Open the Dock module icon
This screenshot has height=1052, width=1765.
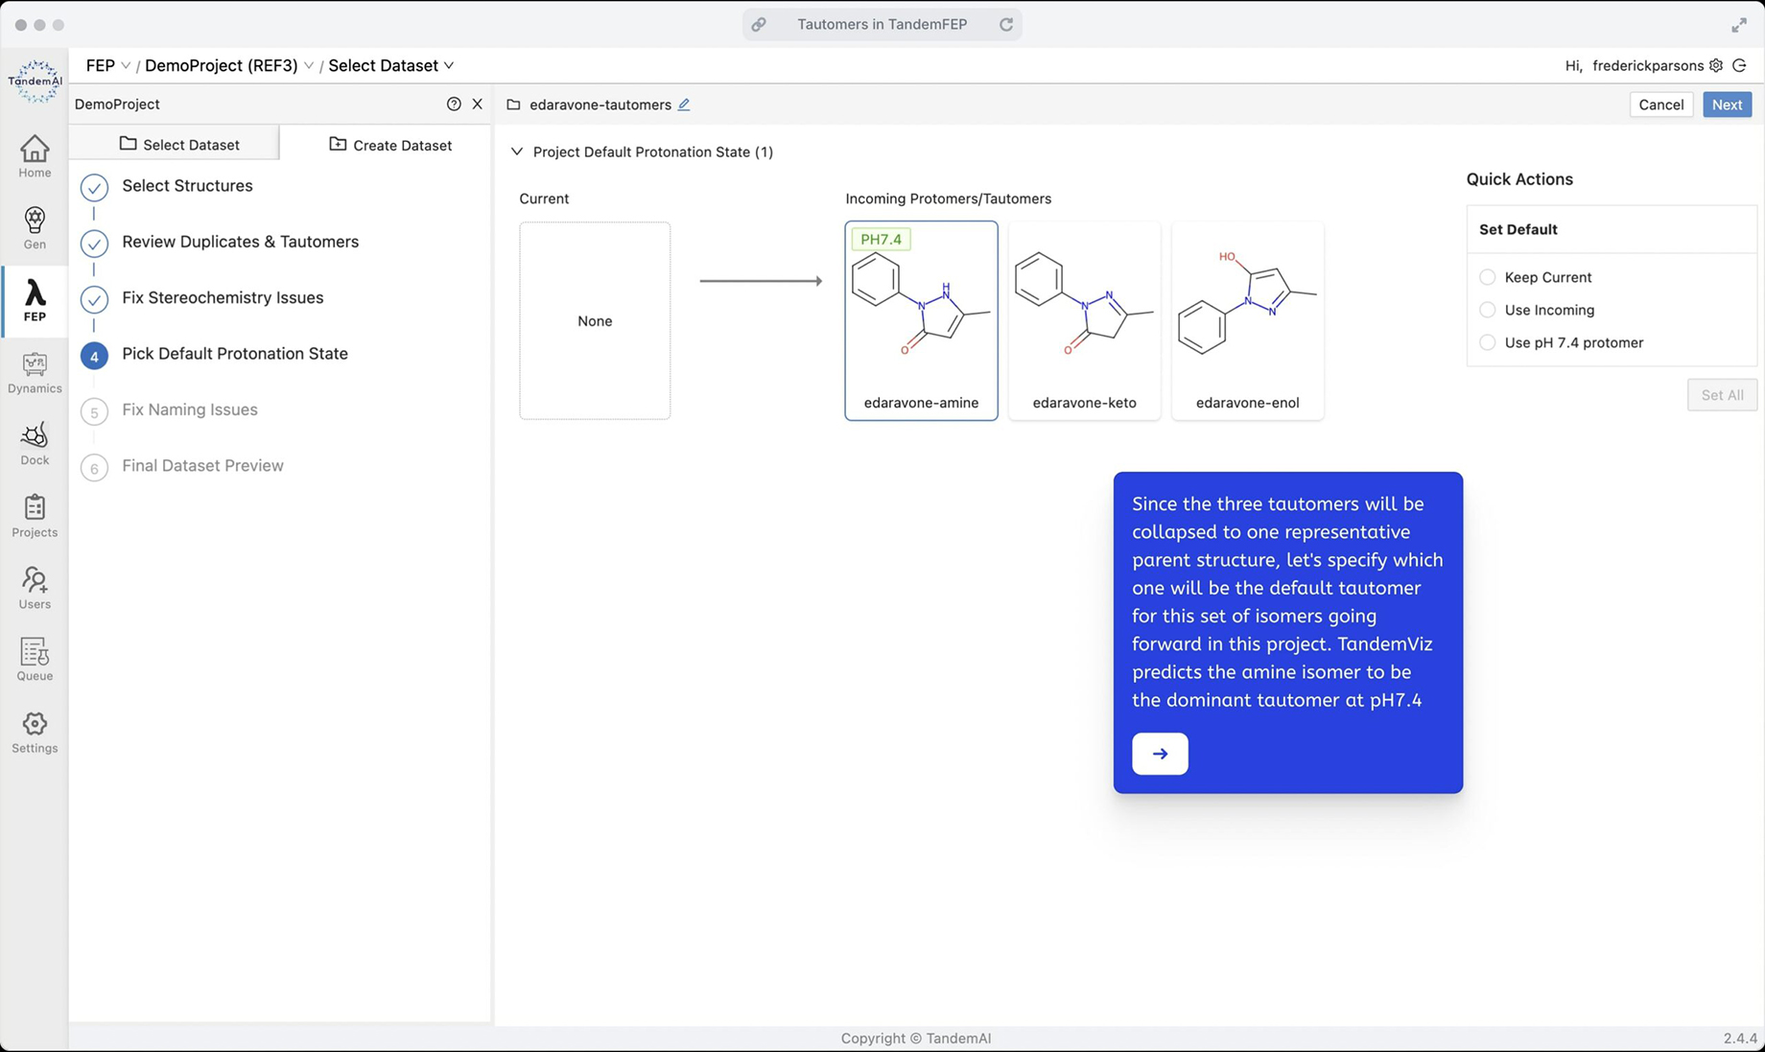pos(35,444)
